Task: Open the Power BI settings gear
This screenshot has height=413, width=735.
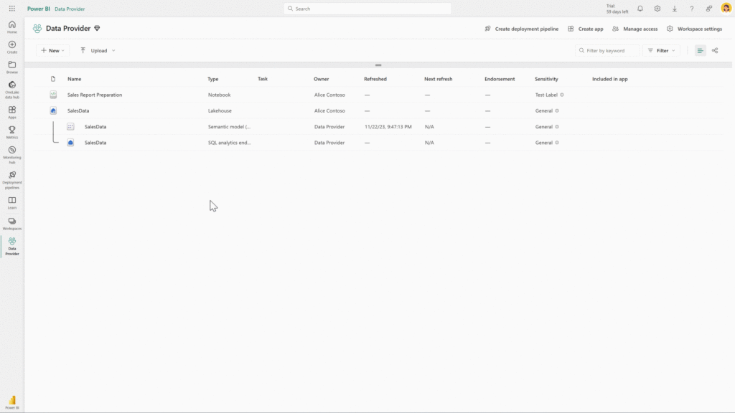Action: (x=657, y=8)
